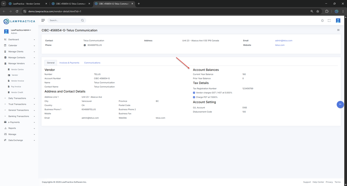Switch to Communications tab

point(92,63)
